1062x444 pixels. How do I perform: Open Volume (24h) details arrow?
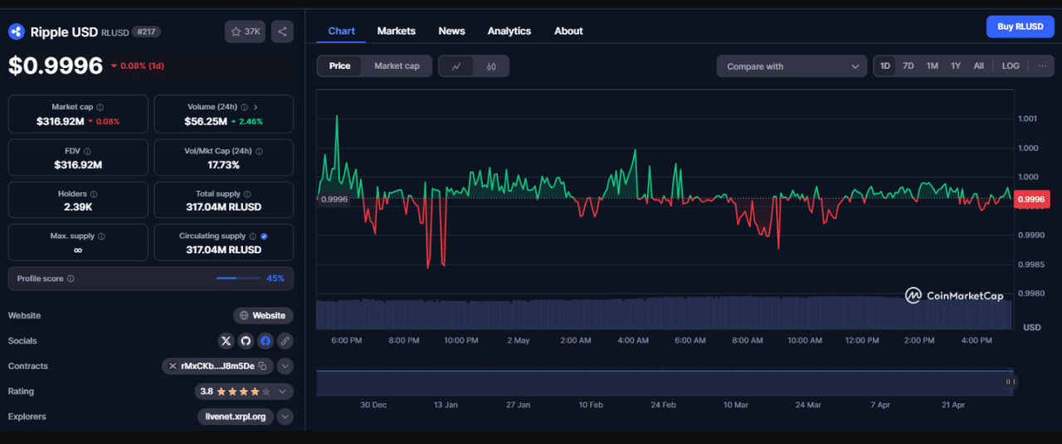(x=256, y=107)
